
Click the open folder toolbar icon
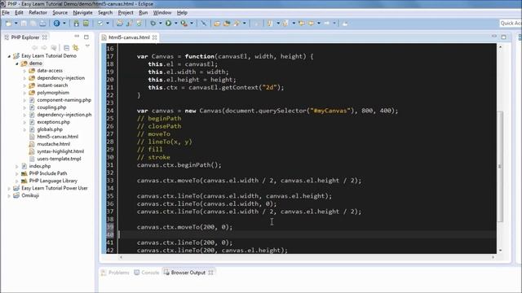217,24
